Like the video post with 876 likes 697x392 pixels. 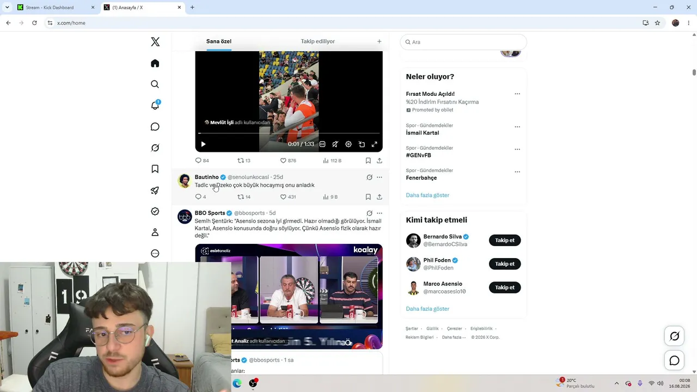click(288, 161)
